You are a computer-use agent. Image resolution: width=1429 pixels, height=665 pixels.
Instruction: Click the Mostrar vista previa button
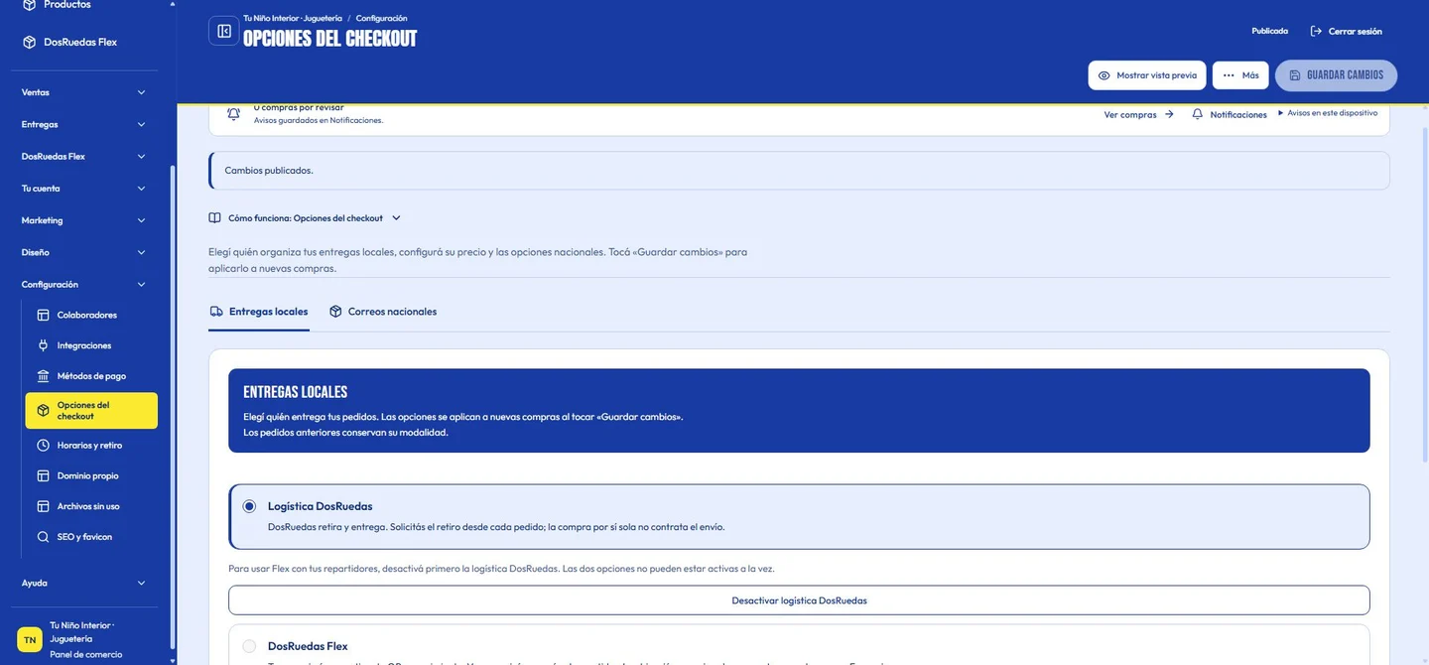tap(1147, 75)
